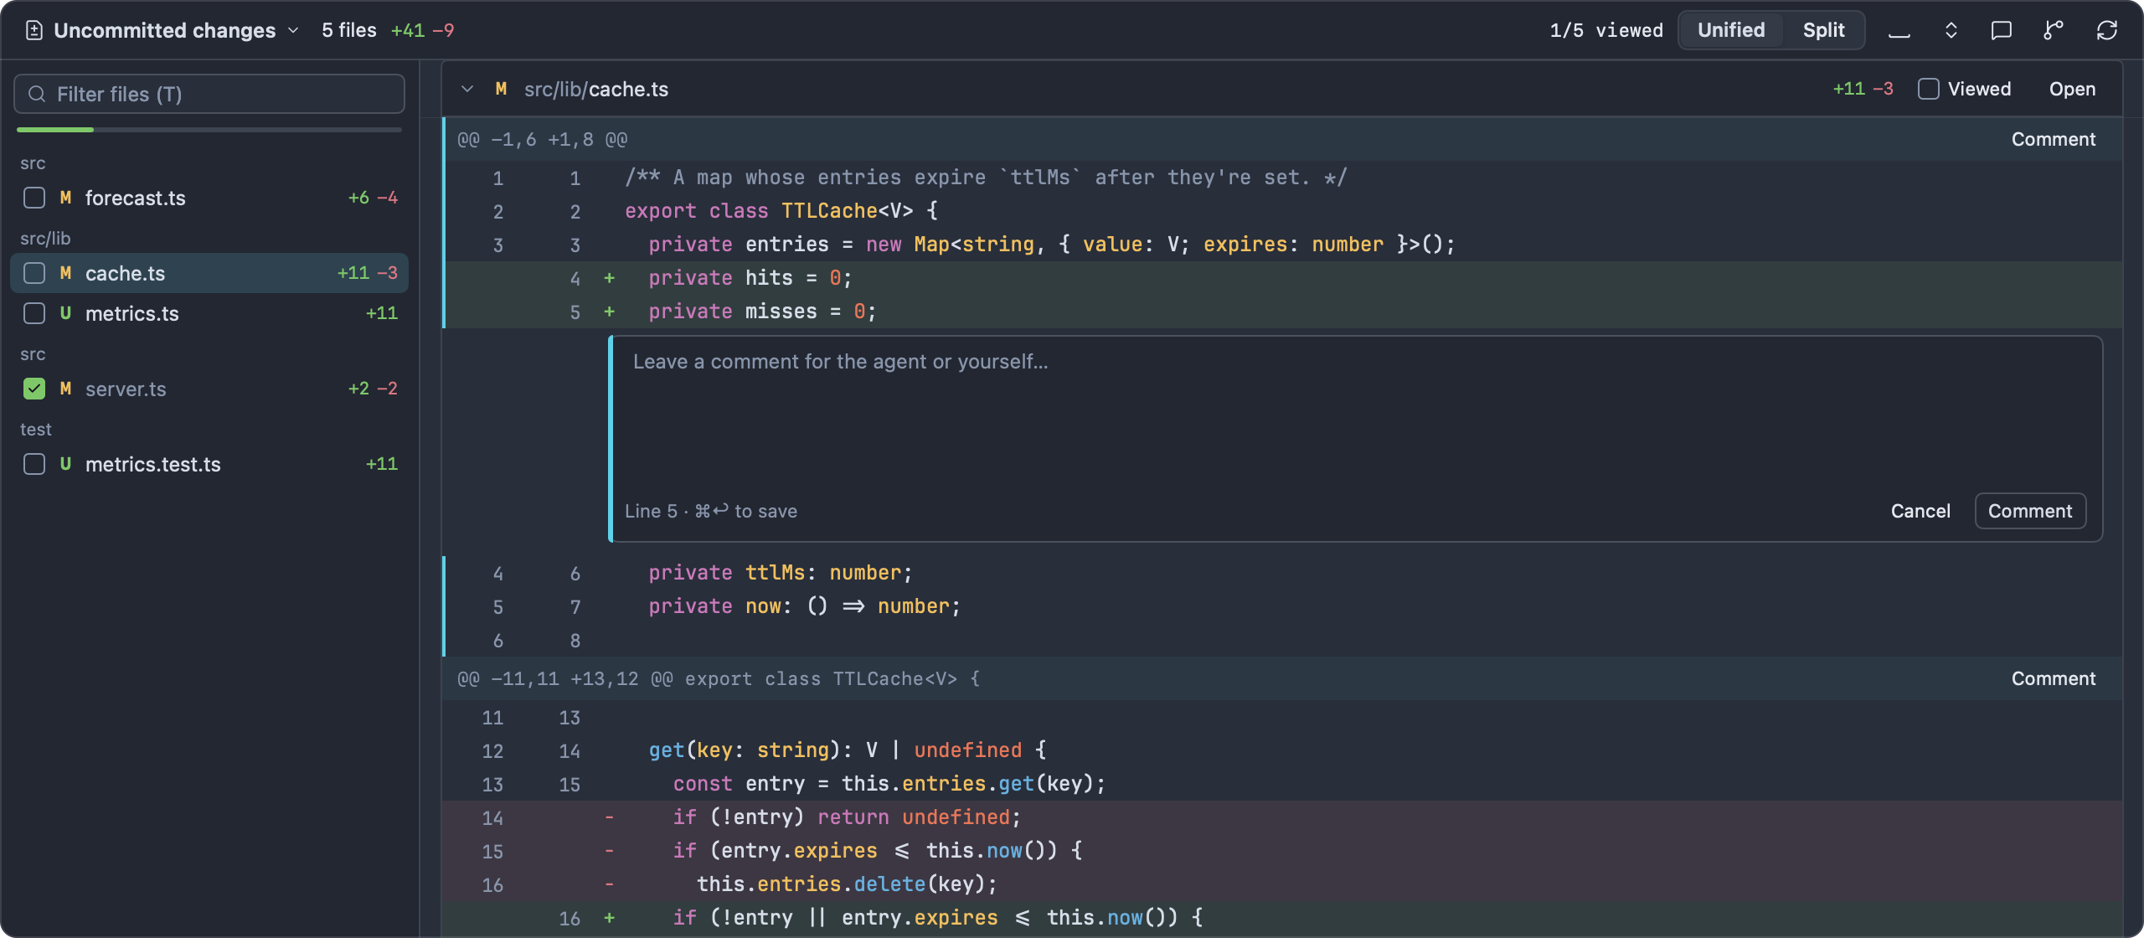This screenshot has width=2144, height=938.
Task: Select metrics.test.ts in the file list
Action: 209,464
